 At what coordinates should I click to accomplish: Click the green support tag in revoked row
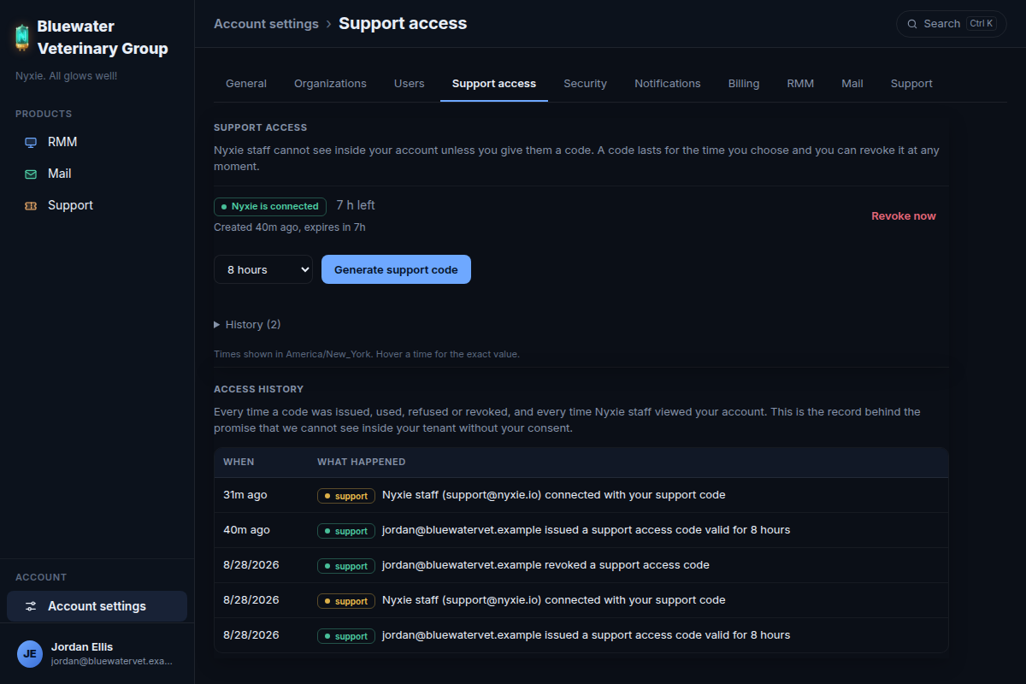pos(346,566)
